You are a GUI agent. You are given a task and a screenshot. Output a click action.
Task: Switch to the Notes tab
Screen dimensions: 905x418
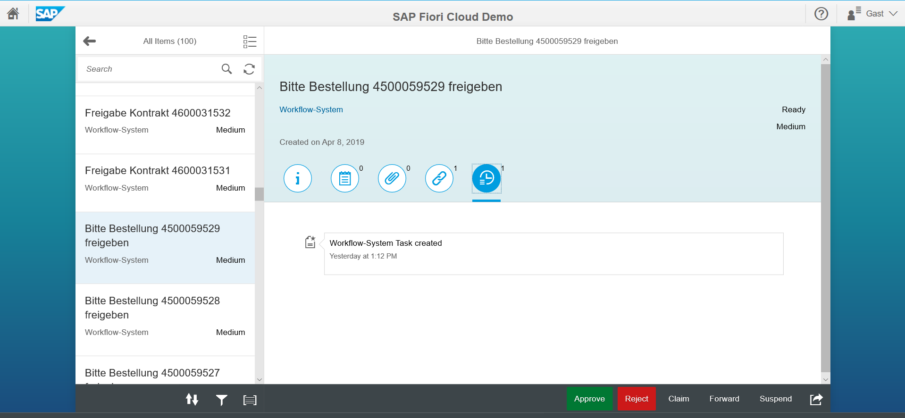coord(345,178)
